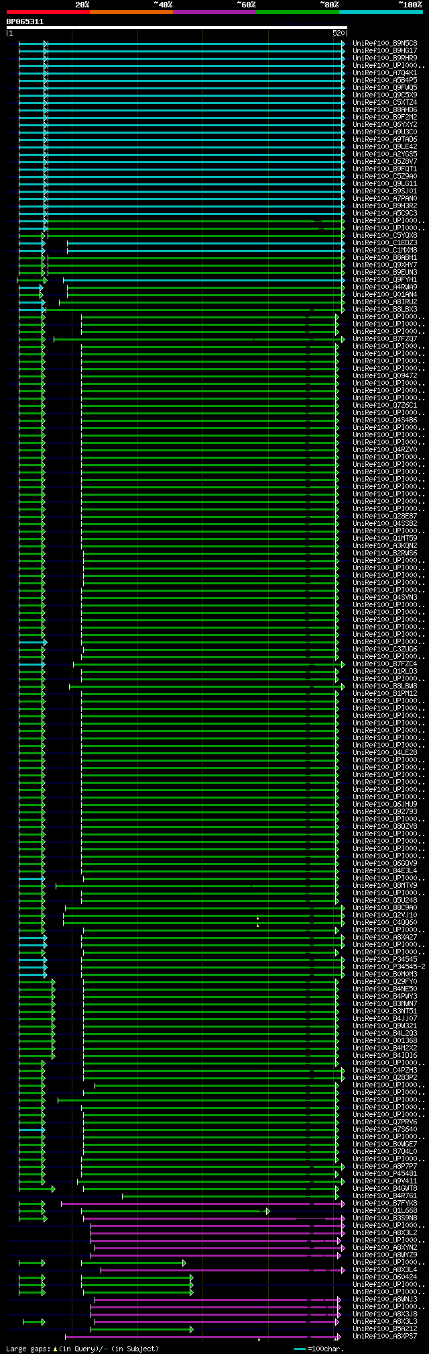Screen dimensions: 429x1354
Task: Click hit label UniRef100_Q09472
Action: 385,376
